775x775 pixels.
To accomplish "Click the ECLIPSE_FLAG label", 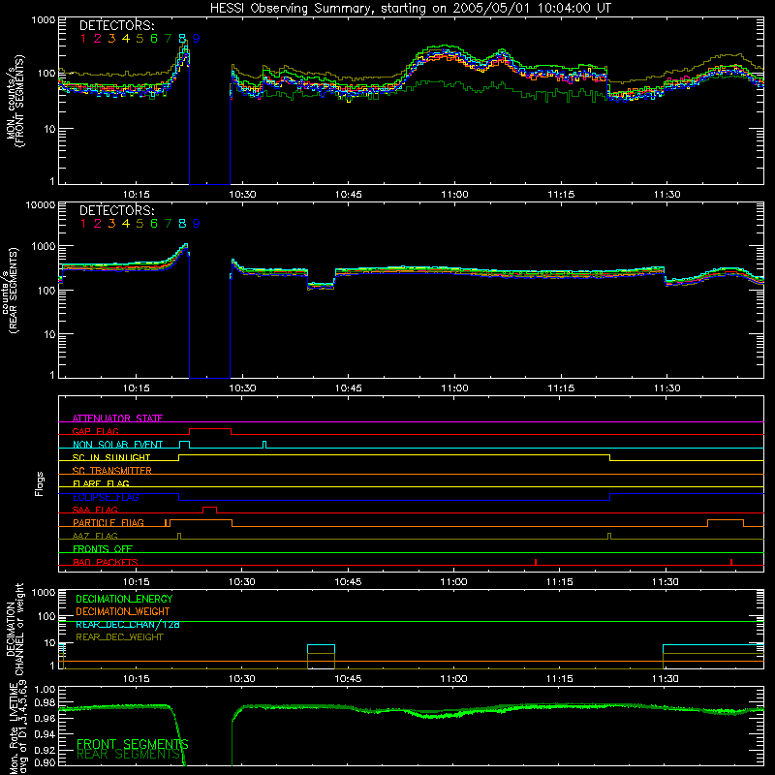I will coord(106,497).
